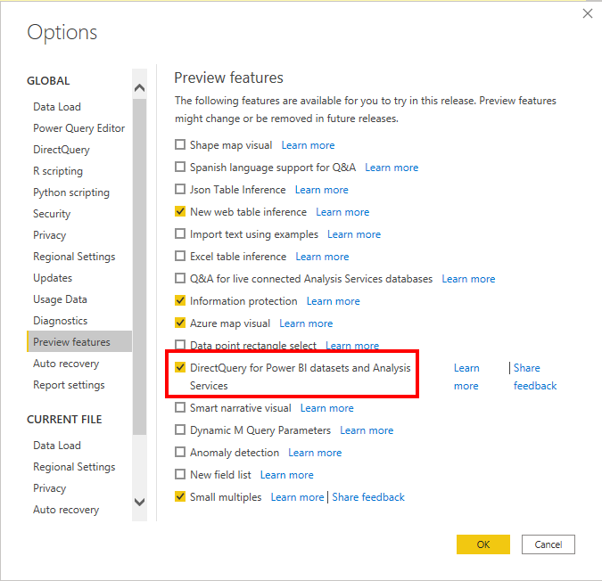
Task: Open Python scripting options
Action: pos(71,192)
